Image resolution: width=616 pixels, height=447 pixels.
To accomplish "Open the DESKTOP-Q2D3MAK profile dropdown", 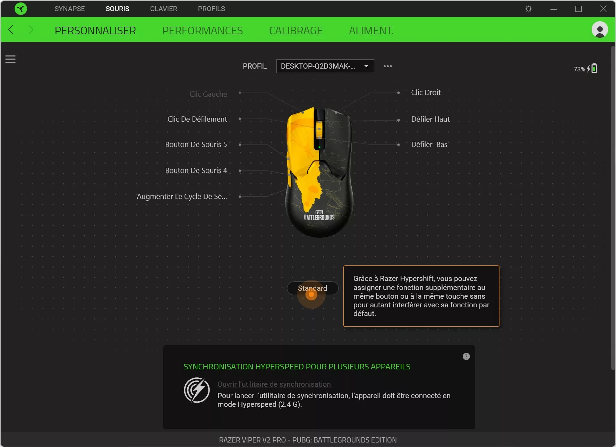I will (325, 66).
